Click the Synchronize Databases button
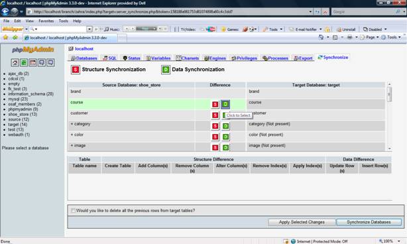This screenshot has width=407, height=244. (x=369, y=222)
